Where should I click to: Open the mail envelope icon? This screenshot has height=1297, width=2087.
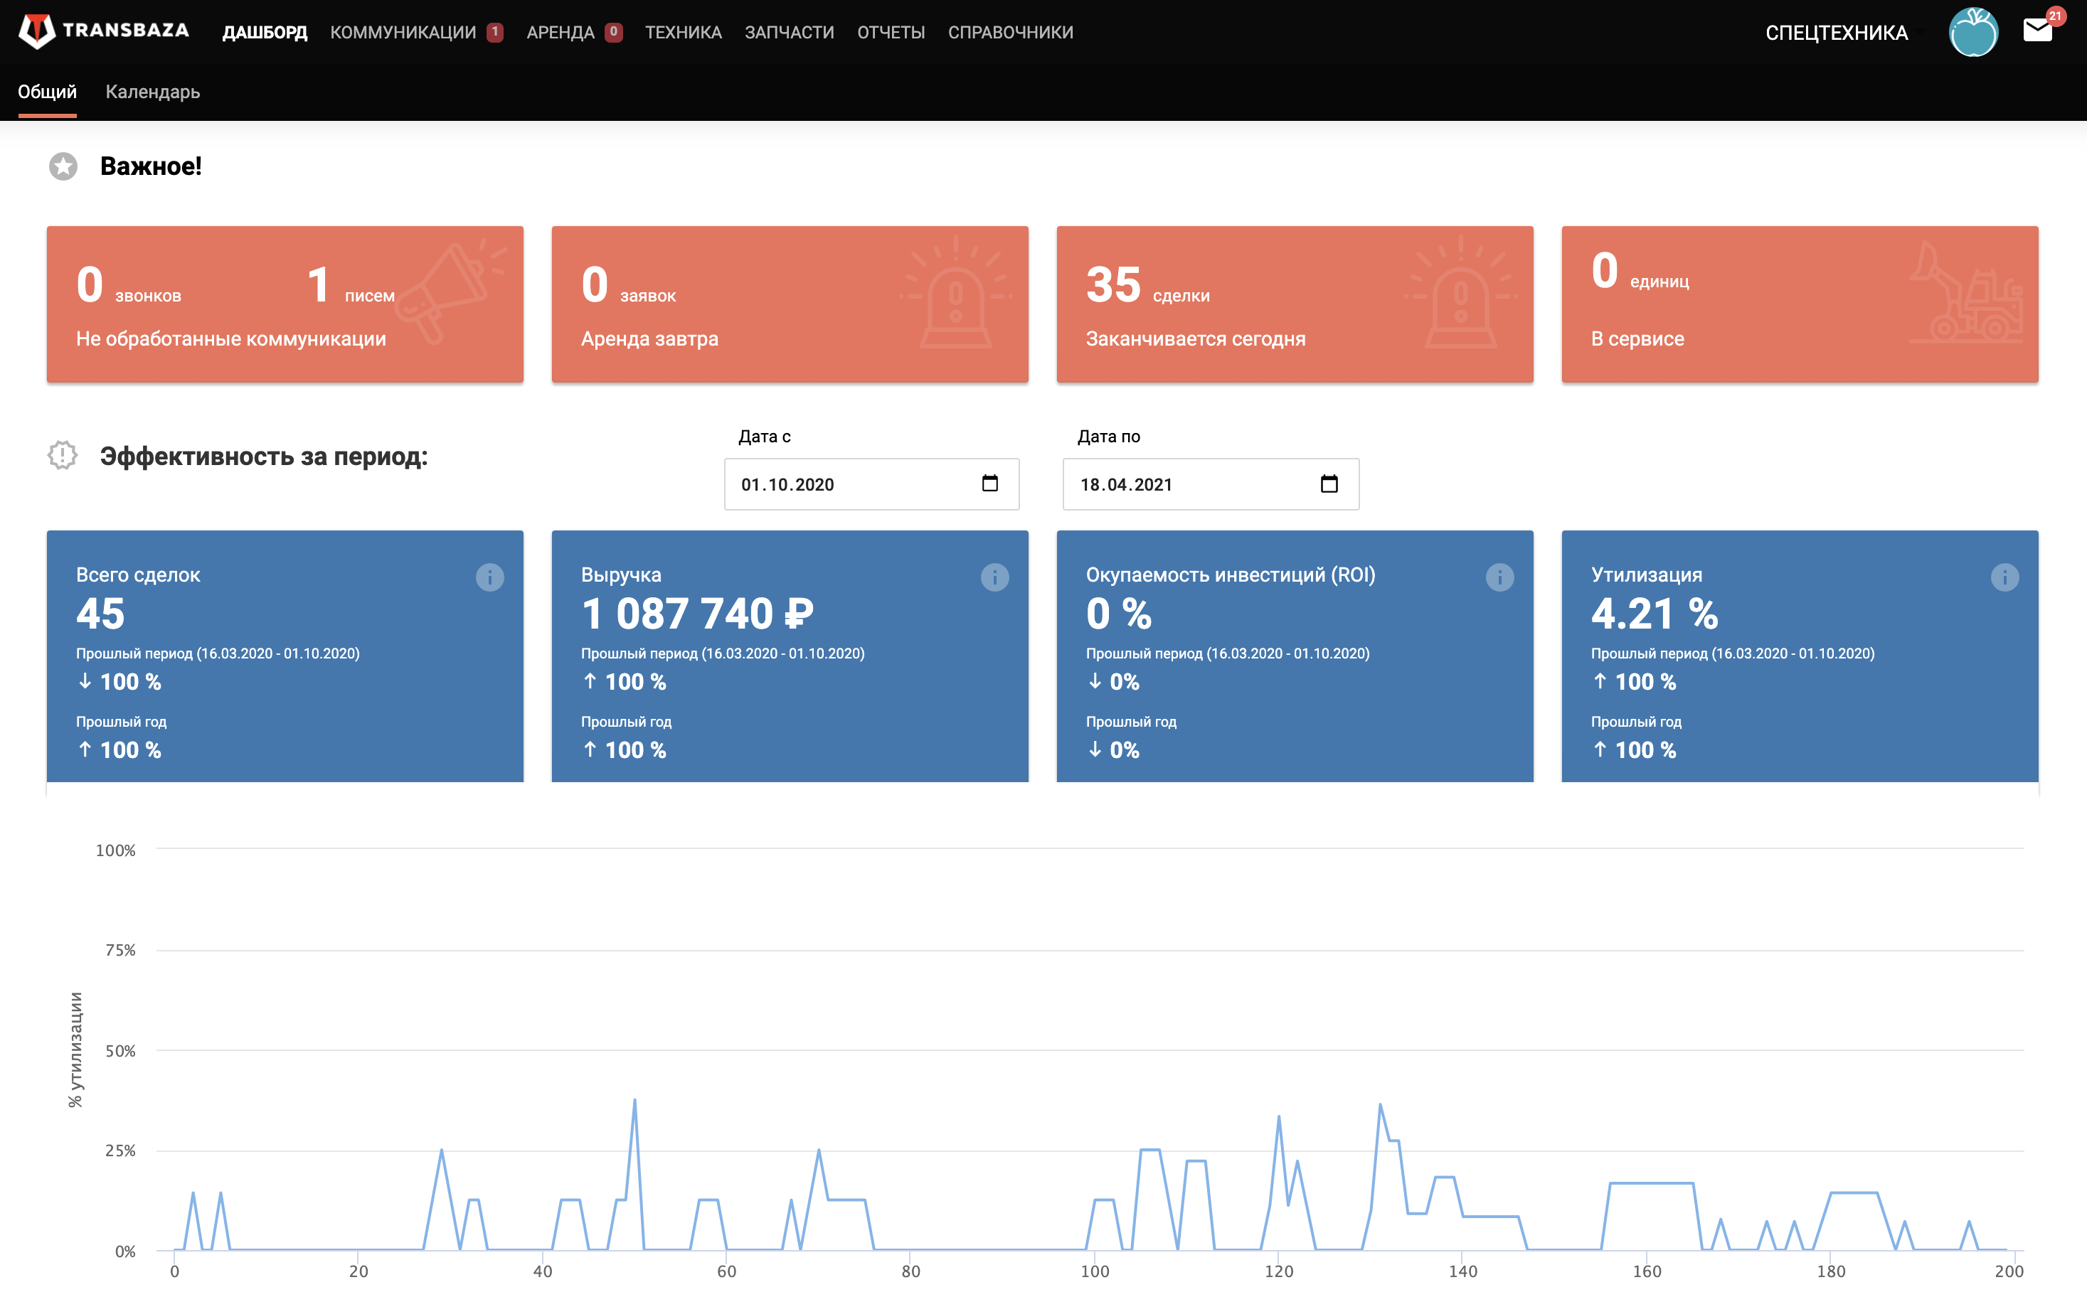(x=2037, y=31)
